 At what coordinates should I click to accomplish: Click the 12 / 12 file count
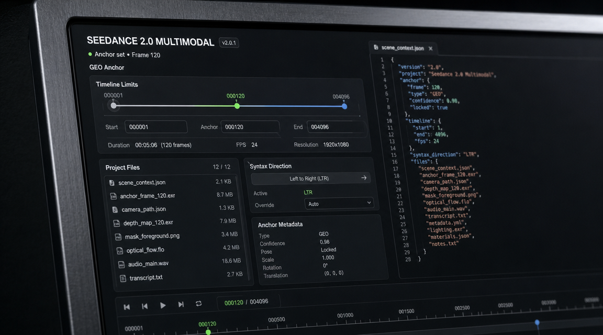coord(221,167)
